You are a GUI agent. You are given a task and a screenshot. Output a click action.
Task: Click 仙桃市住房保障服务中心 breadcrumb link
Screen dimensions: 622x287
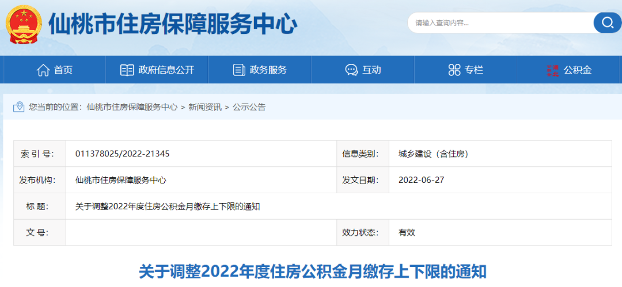point(132,107)
